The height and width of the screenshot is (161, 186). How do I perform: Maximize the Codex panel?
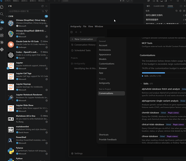point(181,6)
